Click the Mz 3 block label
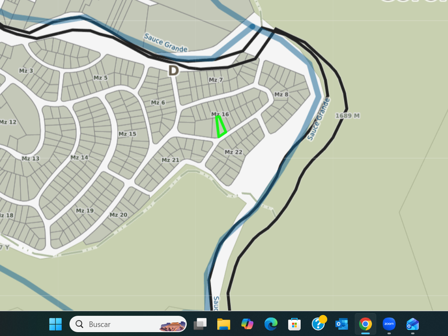Screen dimensions: 448x336 tap(26, 70)
